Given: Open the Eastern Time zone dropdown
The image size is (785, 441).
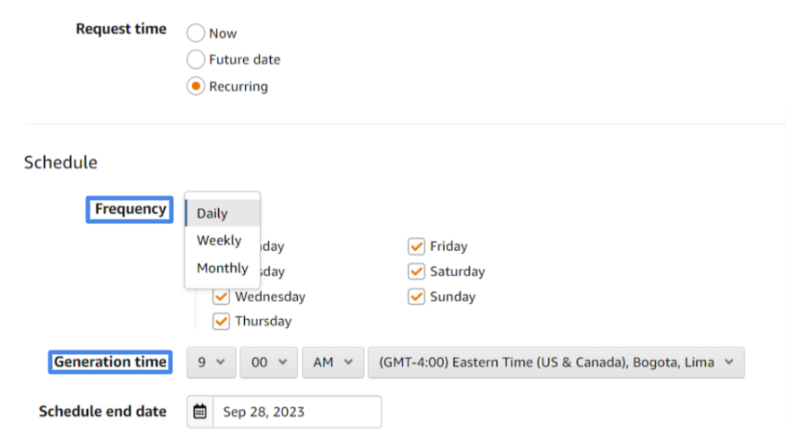Looking at the screenshot, I should (556, 362).
